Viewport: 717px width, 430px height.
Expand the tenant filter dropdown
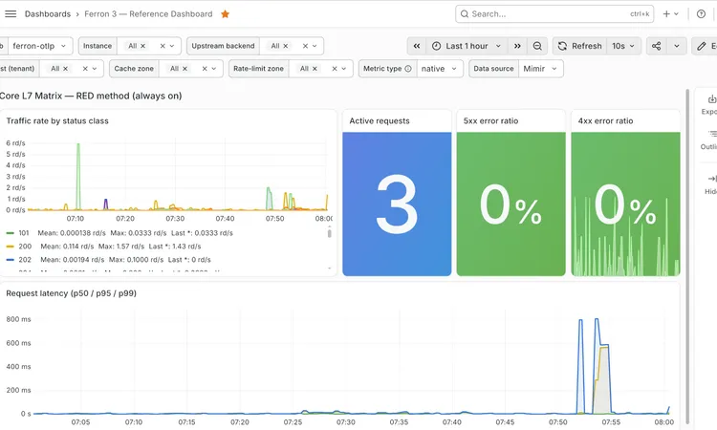click(x=95, y=69)
